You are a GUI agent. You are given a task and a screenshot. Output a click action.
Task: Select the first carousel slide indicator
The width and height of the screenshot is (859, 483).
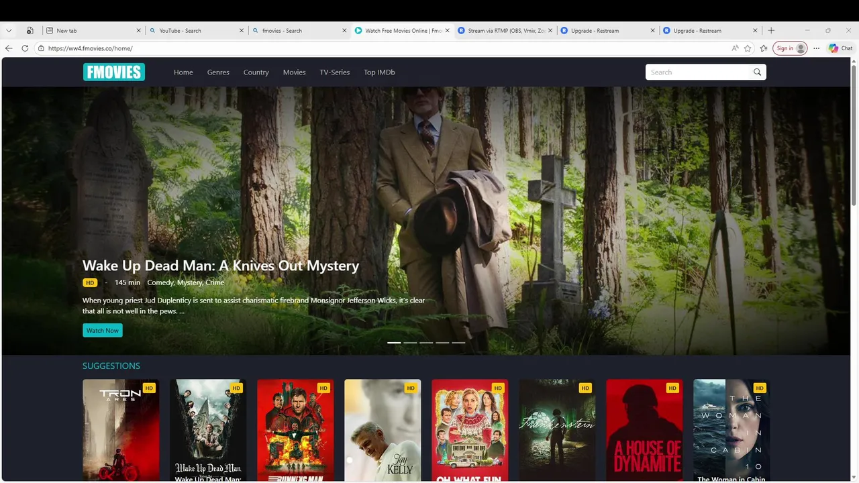coord(394,342)
